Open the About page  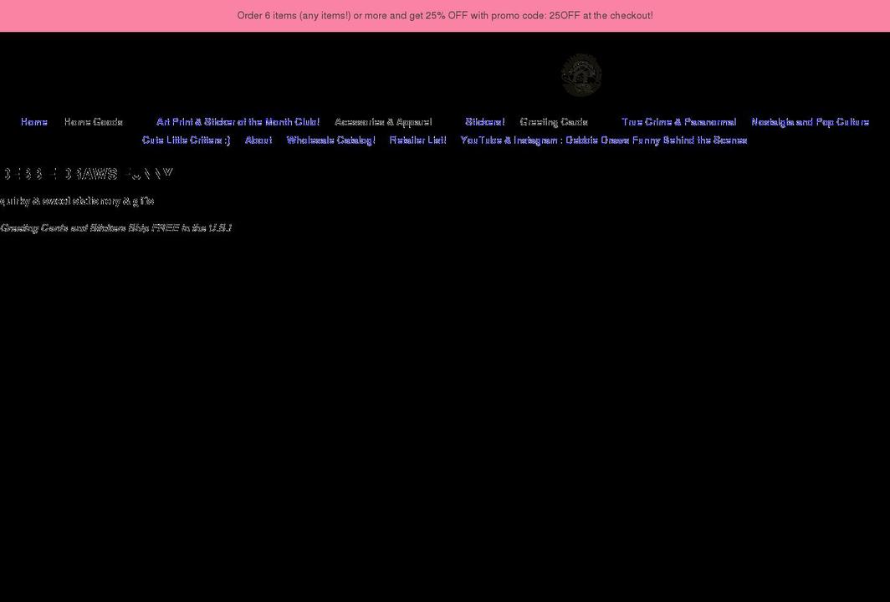click(258, 140)
